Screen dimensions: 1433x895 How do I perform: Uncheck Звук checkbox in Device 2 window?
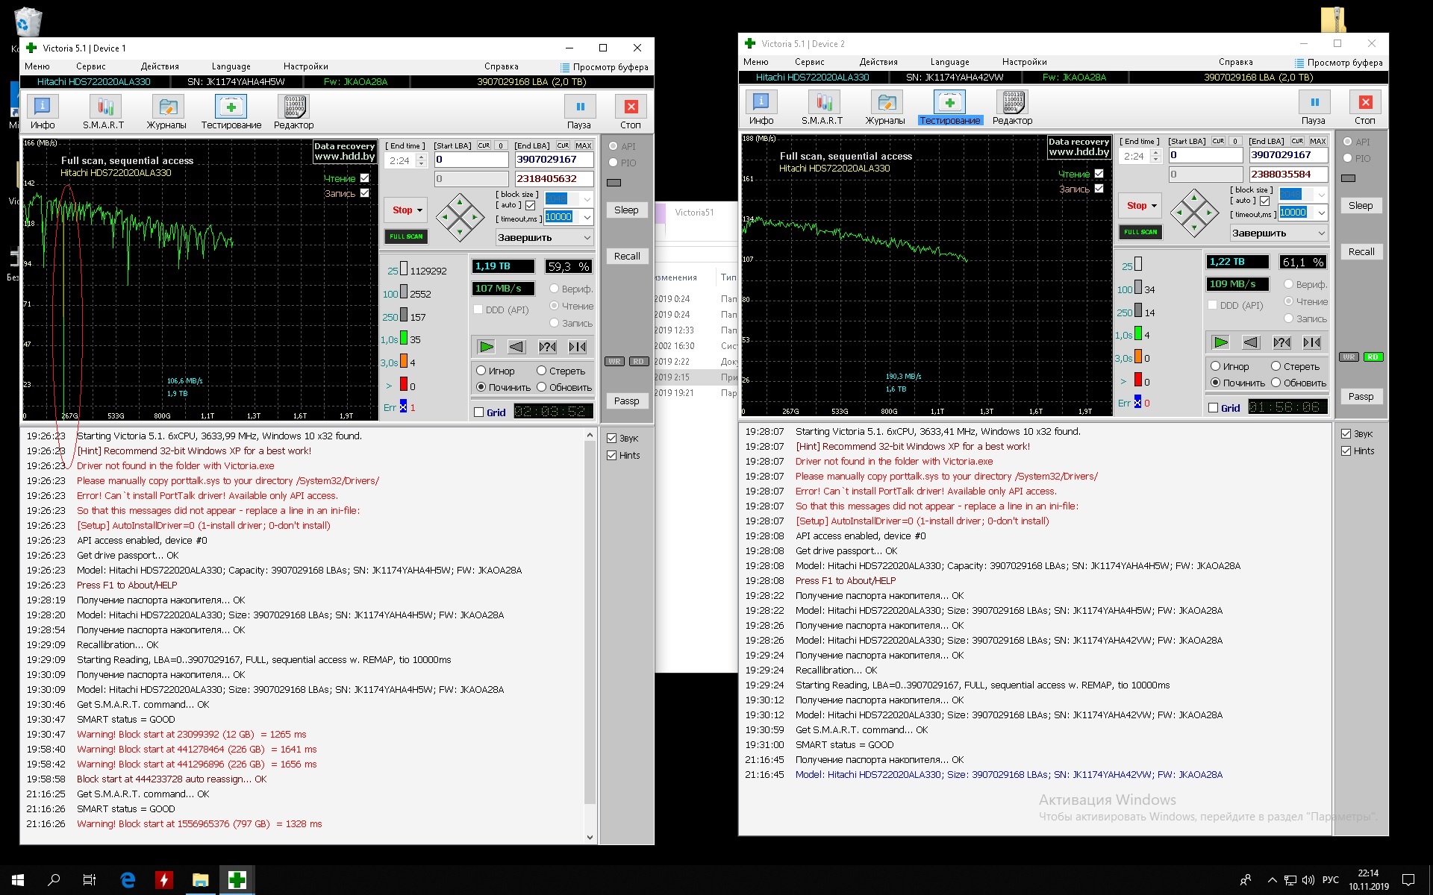pos(1346,434)
